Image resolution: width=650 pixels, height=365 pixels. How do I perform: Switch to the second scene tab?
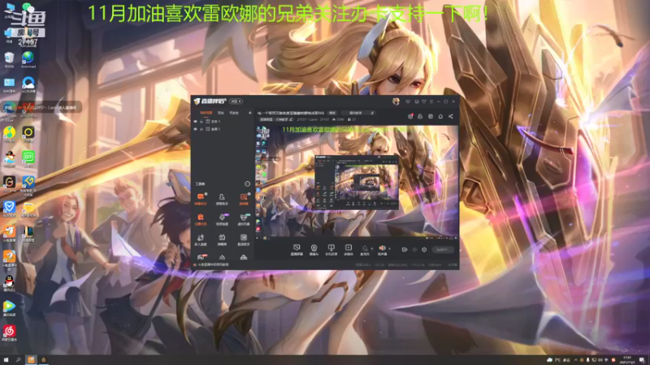click(x=221, y=113)
